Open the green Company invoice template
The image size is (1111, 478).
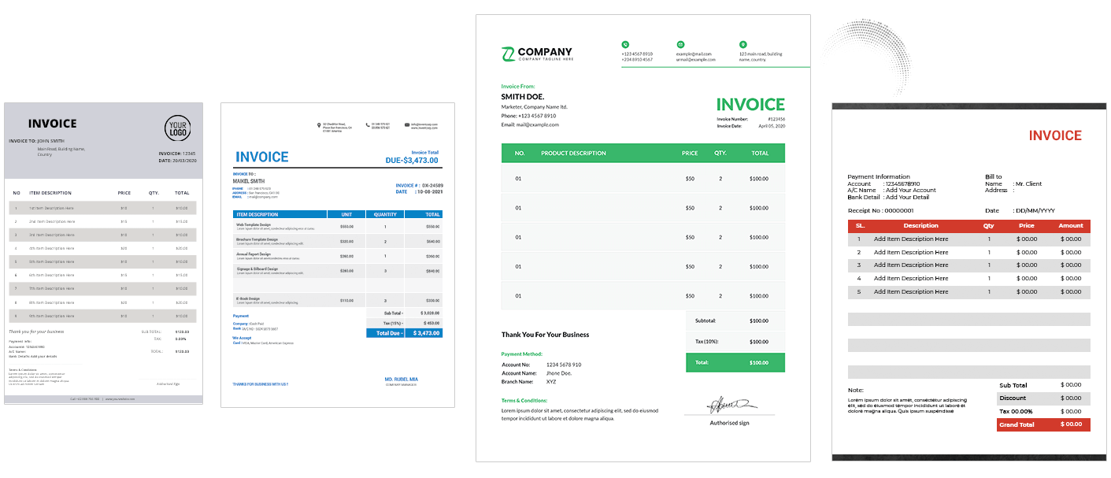(643, 238)
